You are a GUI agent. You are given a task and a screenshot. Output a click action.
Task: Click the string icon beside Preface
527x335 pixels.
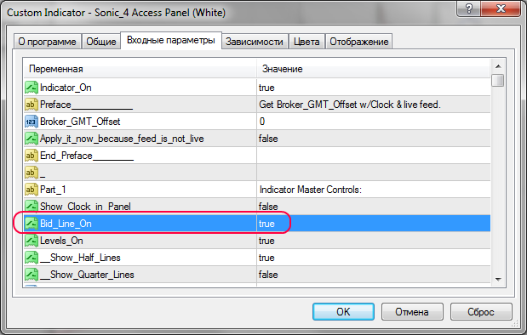click(x=32, y=105)
